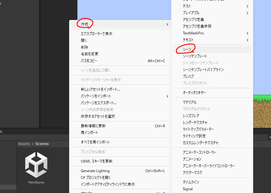This screenshot has width=271, height=193.
Task: Select Signal entry in create submenu
Action: (212, 189)
